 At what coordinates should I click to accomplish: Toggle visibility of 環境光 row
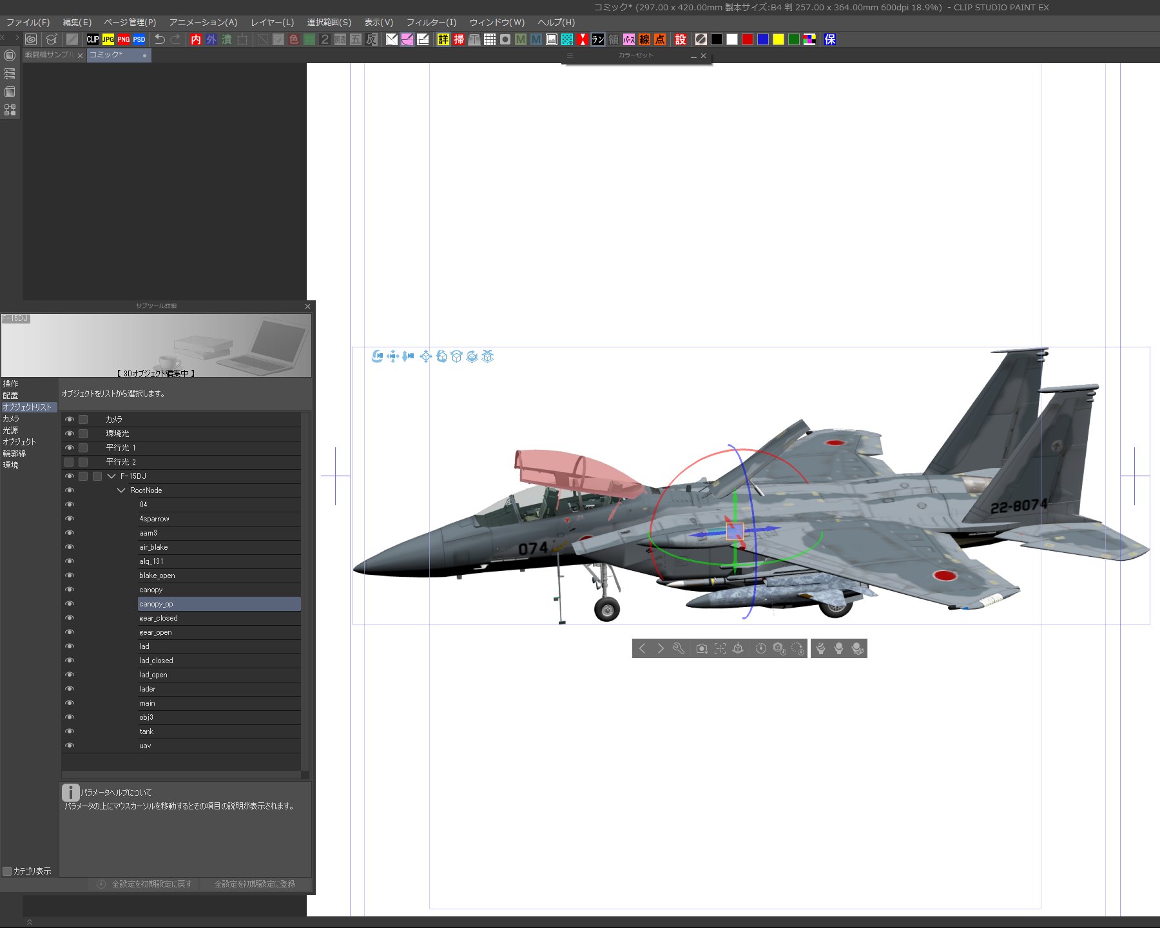pos(70,434)
